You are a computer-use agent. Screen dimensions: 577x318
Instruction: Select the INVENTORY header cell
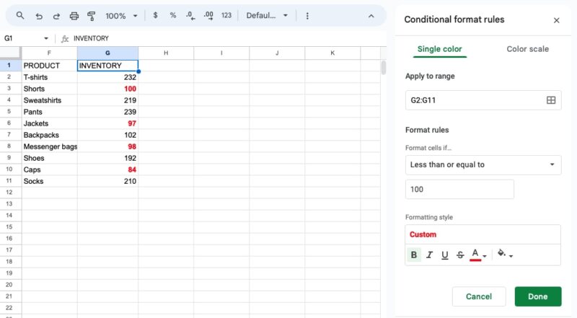pyautogui.click(x=107, y=66)
